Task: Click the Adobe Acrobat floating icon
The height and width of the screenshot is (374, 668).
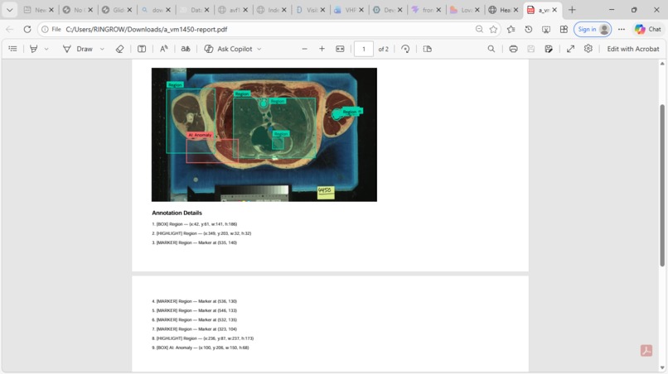Action: tap(646, 351)
